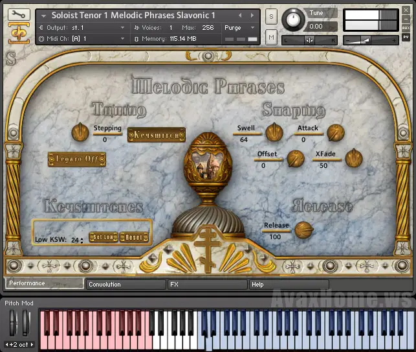Screen dimensions: 416x352
Task: Click the Attack knob
Action: point(336,132)
